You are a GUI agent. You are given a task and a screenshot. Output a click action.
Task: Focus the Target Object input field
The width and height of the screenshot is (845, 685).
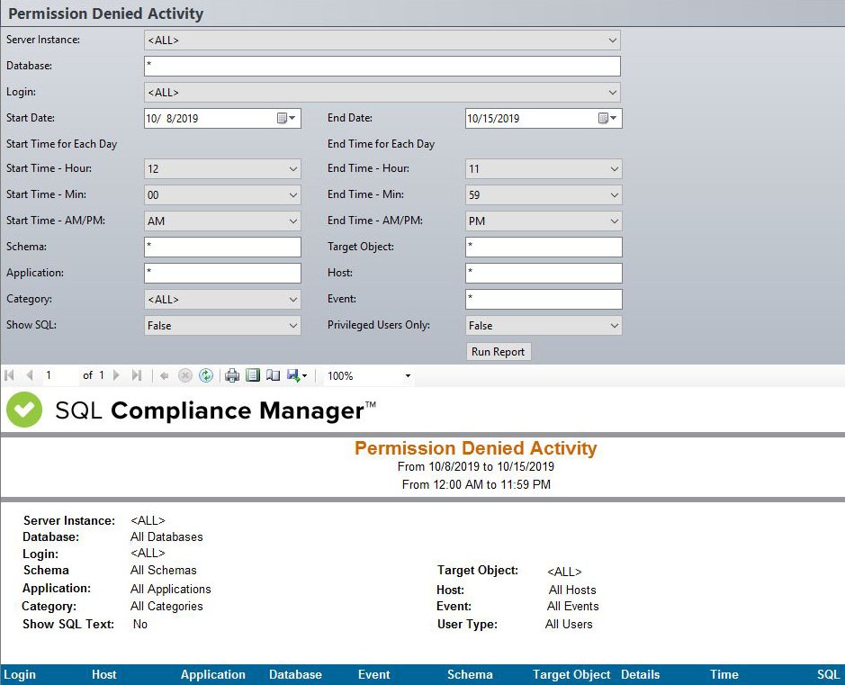click(544, 247)
